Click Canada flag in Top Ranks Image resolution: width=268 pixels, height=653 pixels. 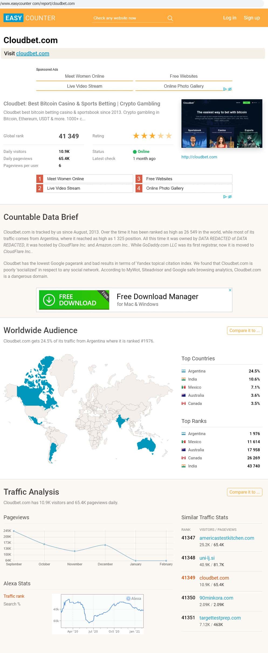pos(184,458)
